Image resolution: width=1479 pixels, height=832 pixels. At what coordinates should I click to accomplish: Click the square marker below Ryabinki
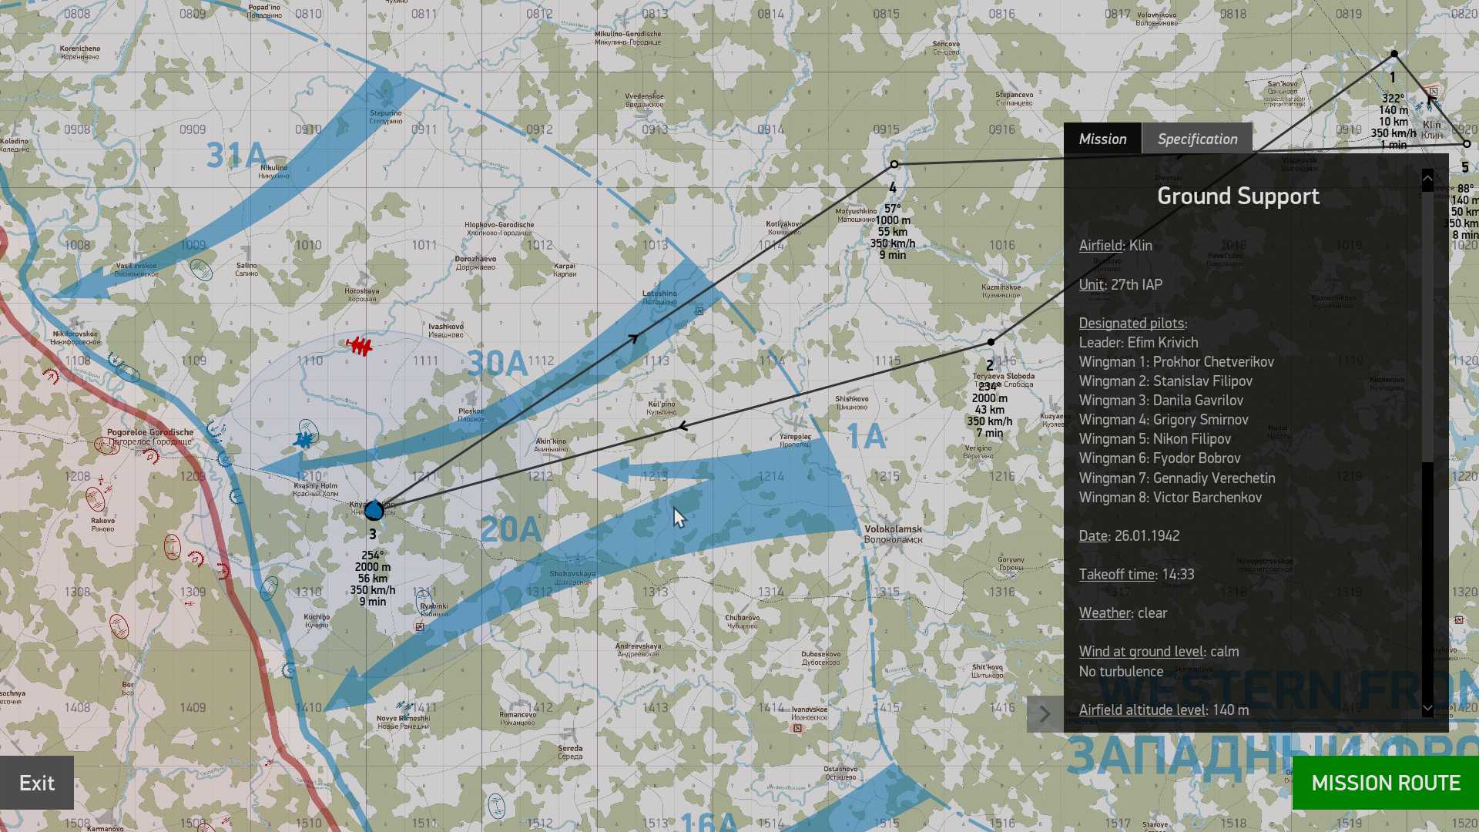[420, 627]
